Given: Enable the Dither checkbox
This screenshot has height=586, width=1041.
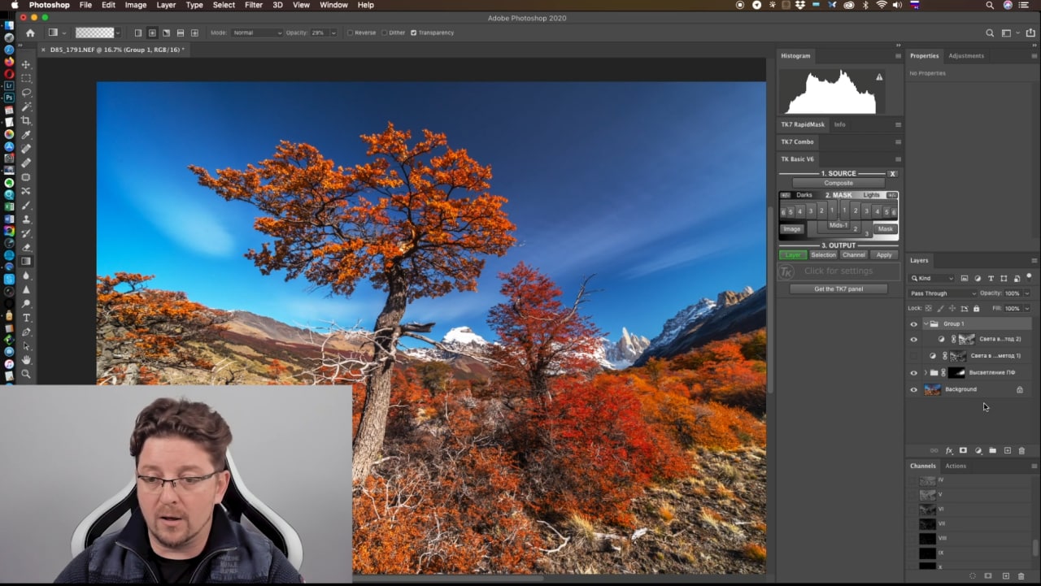Looking at the screenshot, I should coord(384,33).
